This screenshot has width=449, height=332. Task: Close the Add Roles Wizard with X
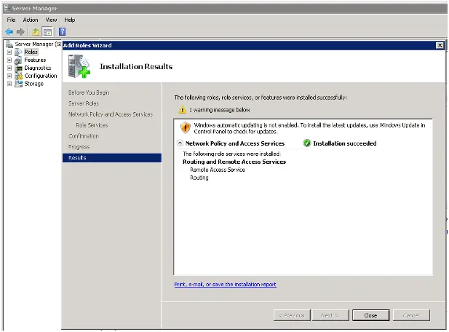(x=440, y=45)
